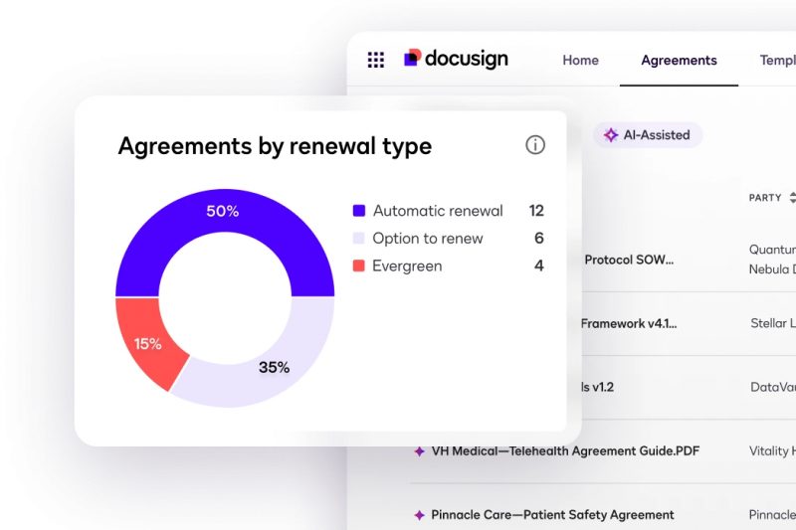Open the Protocol SOW... agreement row
Image resolution: width=796 pixels, height=530 pixels.
point(629,260)
